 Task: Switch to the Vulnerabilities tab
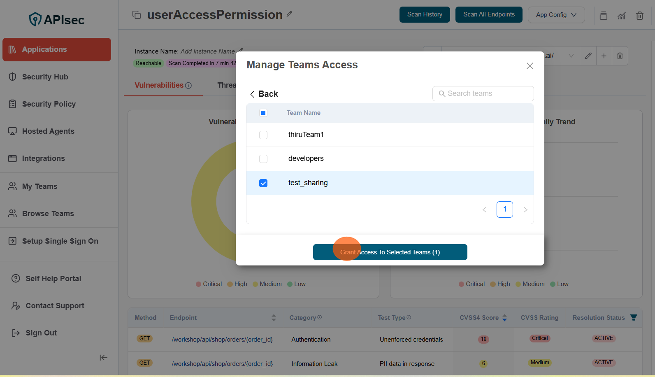[x=159, y=85]
